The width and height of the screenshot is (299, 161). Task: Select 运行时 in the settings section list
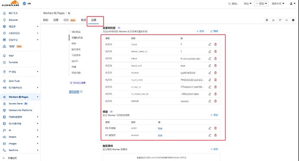coord(75,61)
